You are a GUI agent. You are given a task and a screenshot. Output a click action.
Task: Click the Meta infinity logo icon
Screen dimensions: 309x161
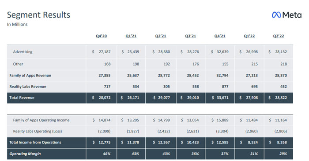tap(276, 15)
